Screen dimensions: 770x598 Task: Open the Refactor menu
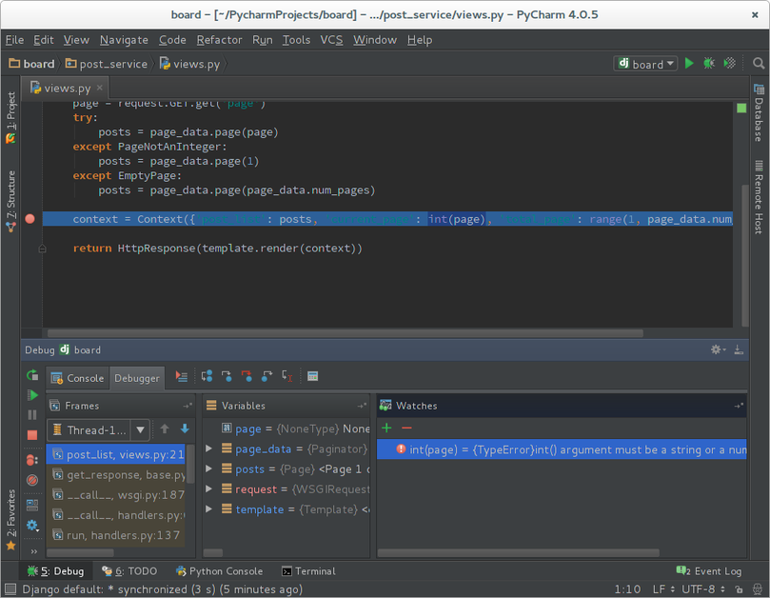point(219,40)
